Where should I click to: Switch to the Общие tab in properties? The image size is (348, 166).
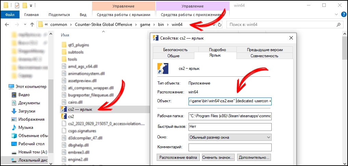click(173, 56)
